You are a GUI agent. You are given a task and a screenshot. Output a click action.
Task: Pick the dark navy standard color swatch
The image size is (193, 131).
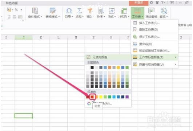(x=123, y=97)
